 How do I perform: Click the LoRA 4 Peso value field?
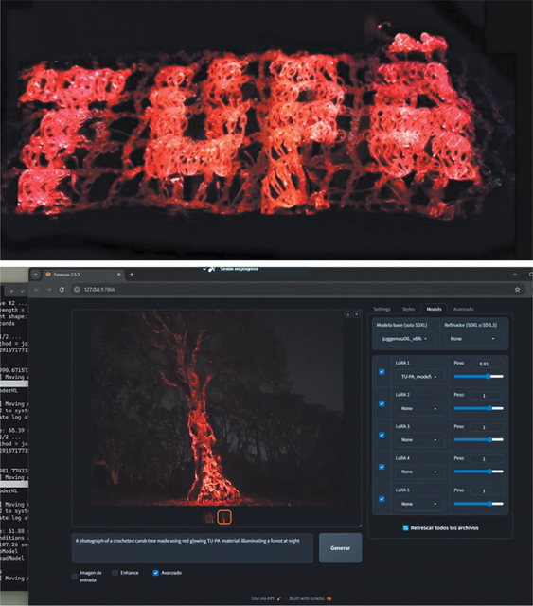tap(487, 458)
